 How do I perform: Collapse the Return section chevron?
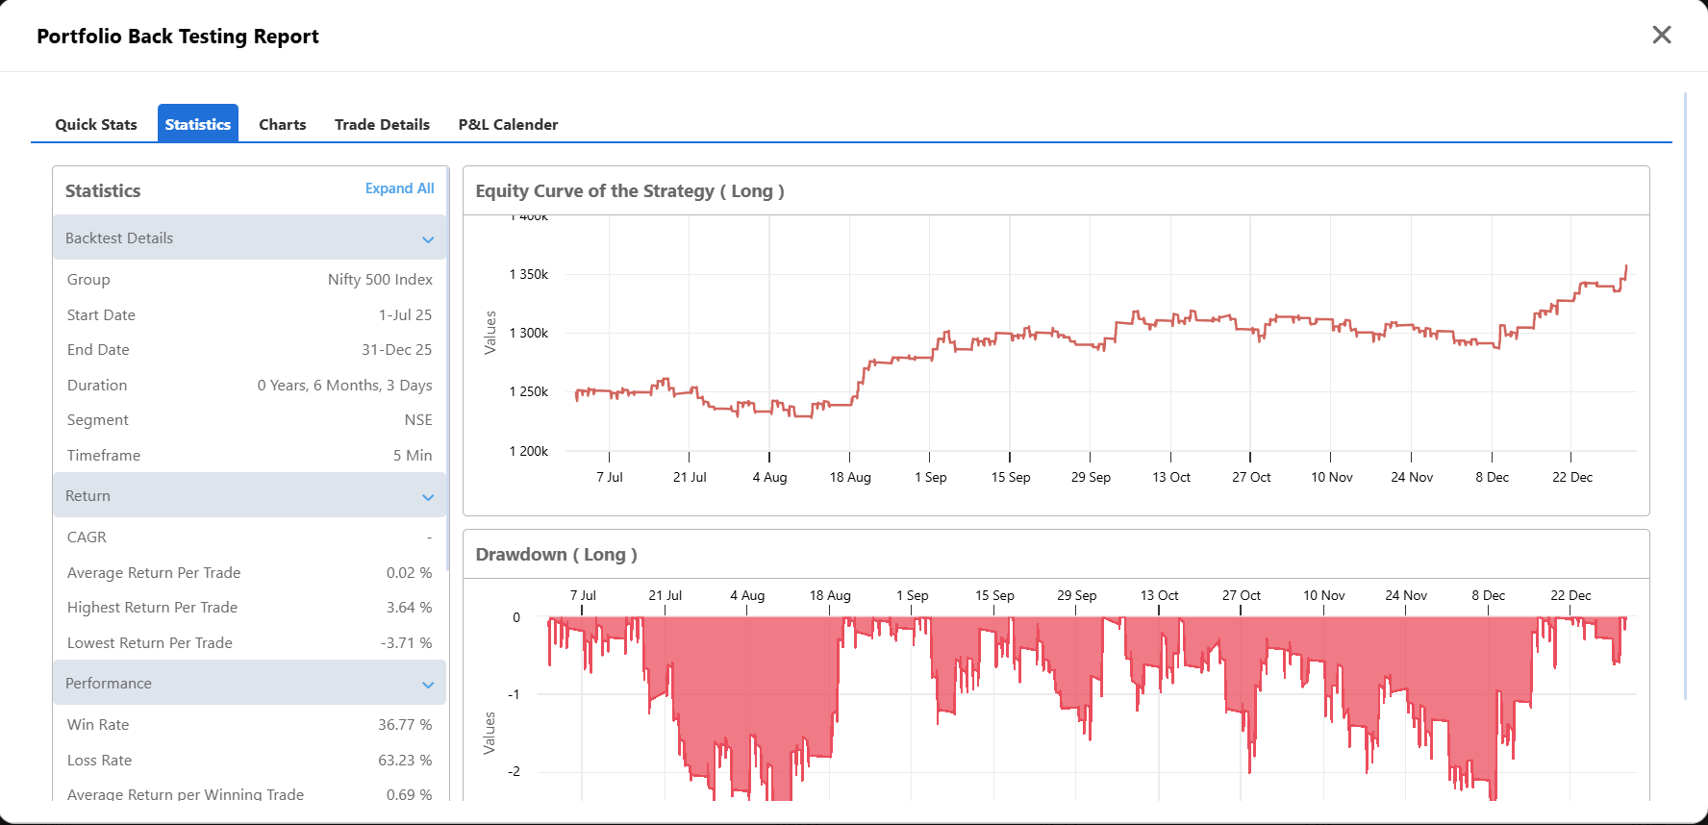click(x=428, y=497)
